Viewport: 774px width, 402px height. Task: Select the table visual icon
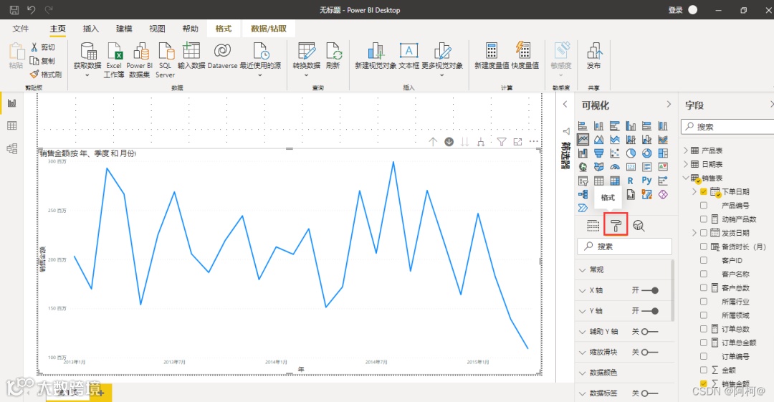click(x=598, y=181)
